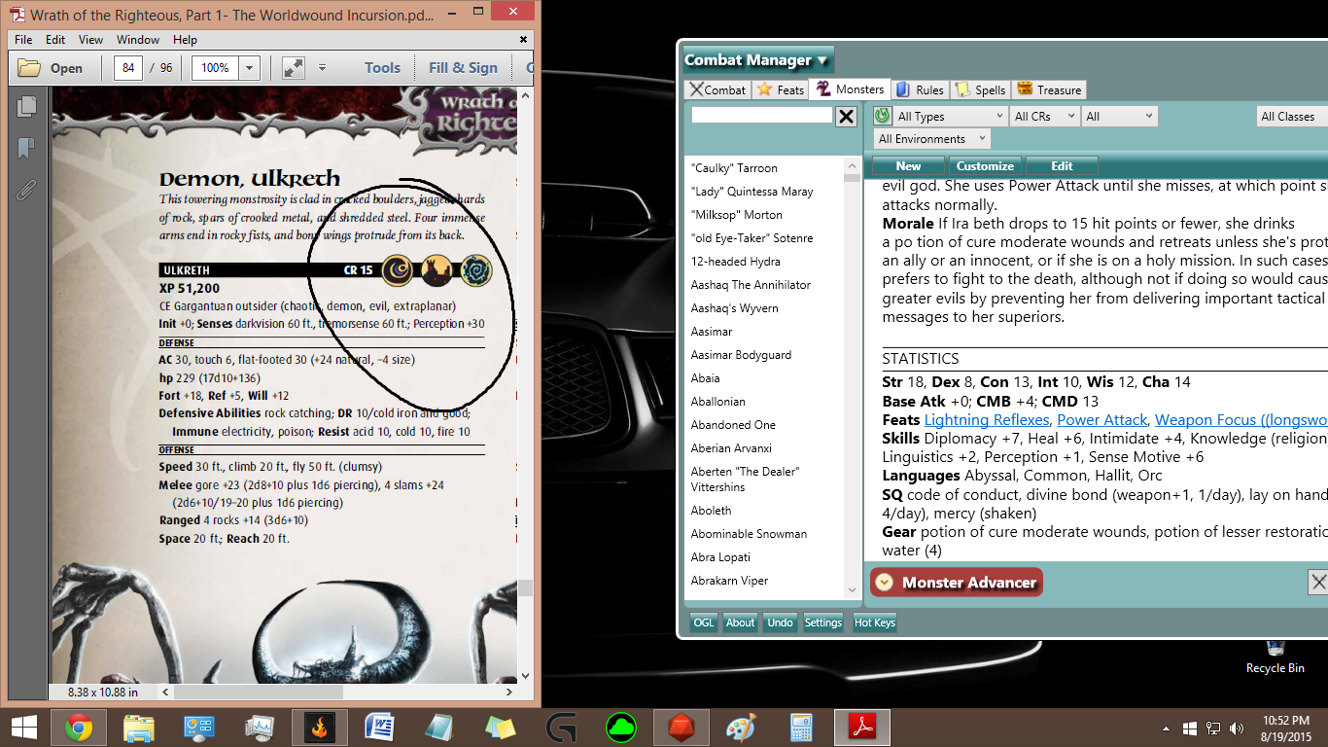Open the Bookmarks panel in Reader sidebar
The height and width of the screenshot is (747, 1328).
pos(26,148)
